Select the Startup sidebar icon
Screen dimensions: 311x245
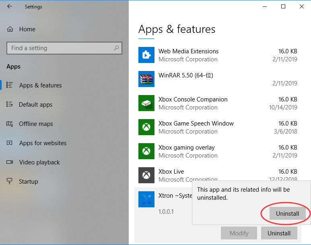pyautogui.click(x=10, y=181)
